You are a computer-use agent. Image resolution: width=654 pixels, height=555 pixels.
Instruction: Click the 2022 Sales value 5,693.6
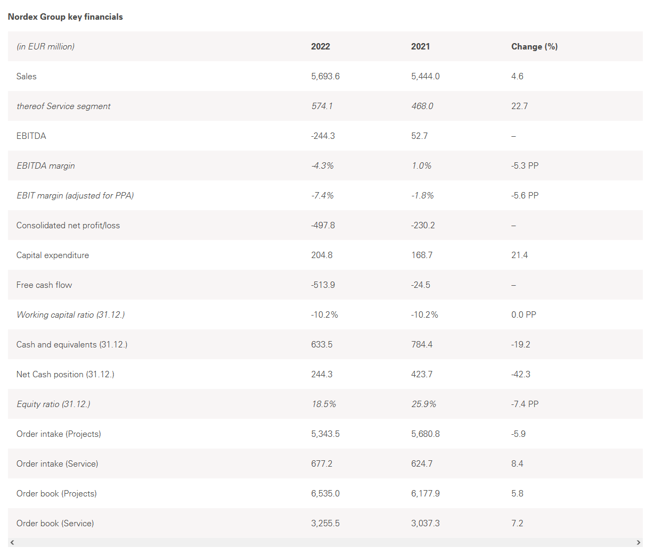point(325,77)
